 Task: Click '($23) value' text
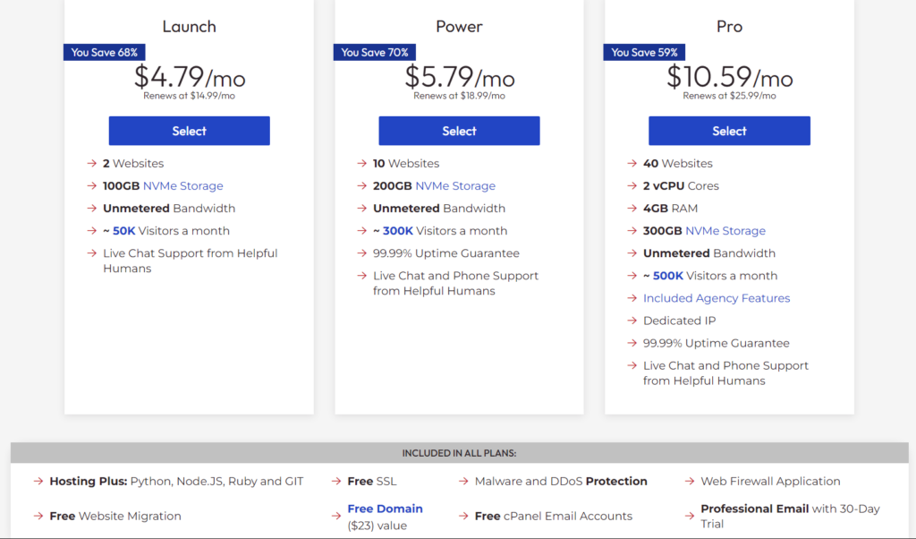click(x=377, y=526)
